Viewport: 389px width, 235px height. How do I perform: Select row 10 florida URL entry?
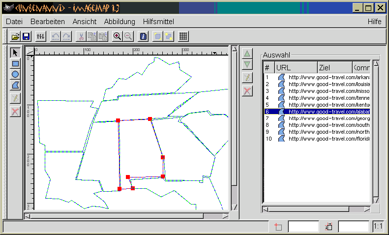coord(329,139)
